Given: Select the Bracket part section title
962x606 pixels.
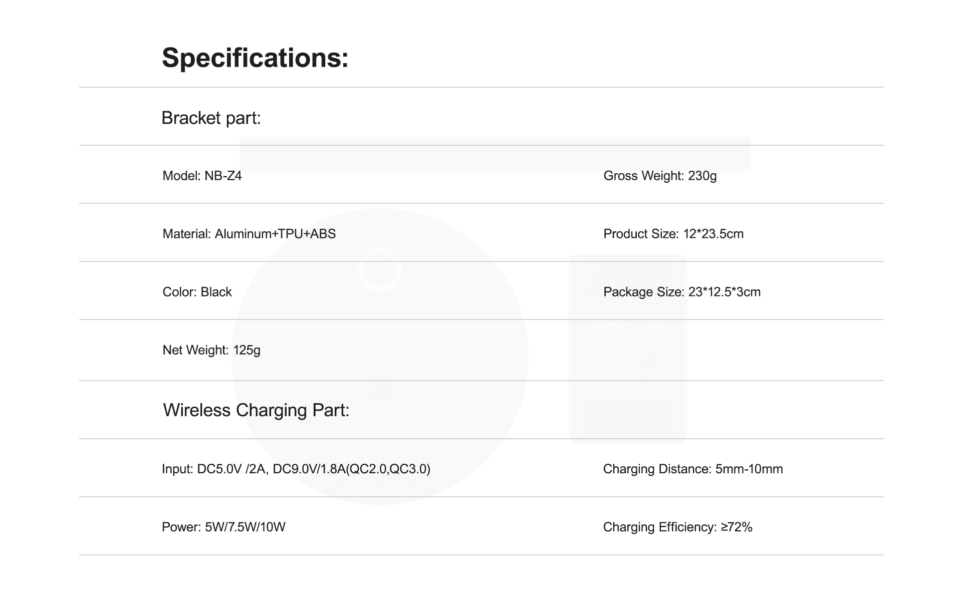Looking at the screenshot, I should (211, 118).
